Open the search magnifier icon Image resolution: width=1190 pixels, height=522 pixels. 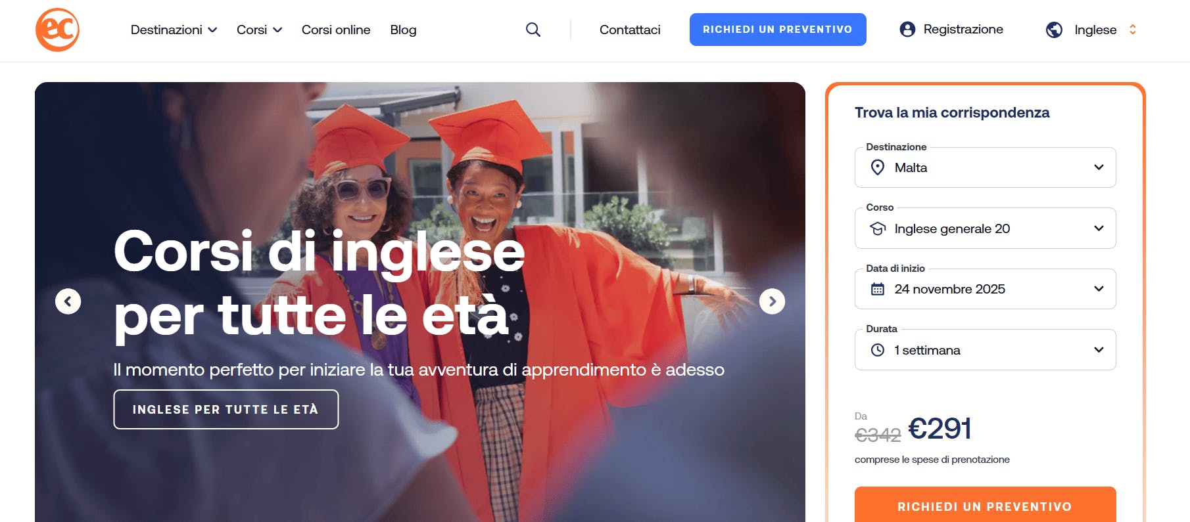click(x=533, y=30)
